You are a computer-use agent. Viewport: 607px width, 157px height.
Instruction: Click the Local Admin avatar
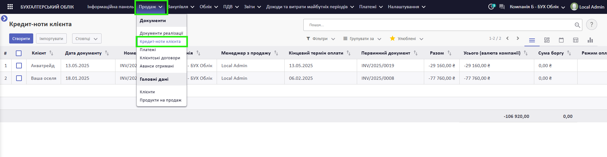click(574, 7)
